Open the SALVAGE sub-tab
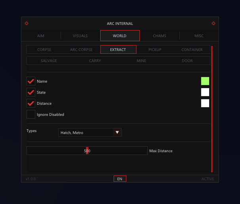This screenshot has height=204, width=240. (49, 60)
